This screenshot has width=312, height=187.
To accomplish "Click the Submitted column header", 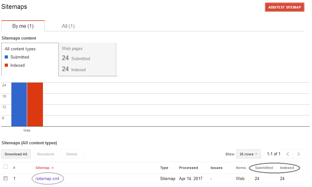I will tap(264, 168).
